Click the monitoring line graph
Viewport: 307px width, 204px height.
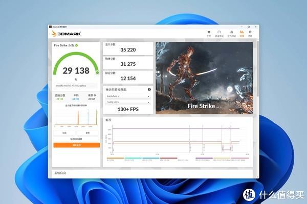(178, 139)
